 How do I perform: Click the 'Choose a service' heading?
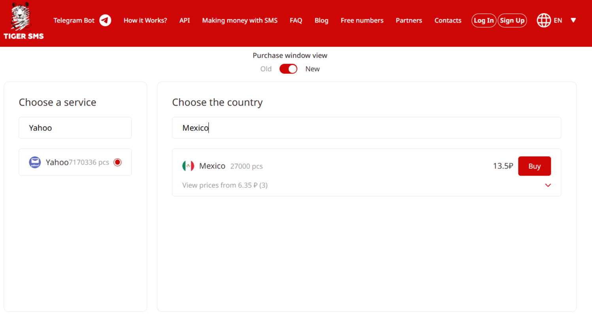[x=58, y=102]
